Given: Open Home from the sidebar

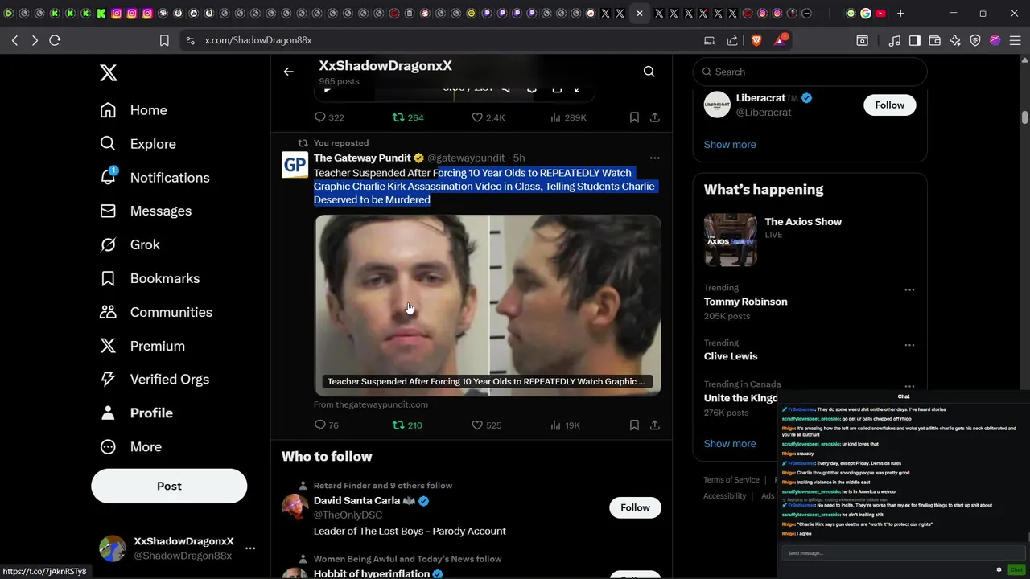Looking at the screenshot, I should pyautogui.click(x=134, y=110).
